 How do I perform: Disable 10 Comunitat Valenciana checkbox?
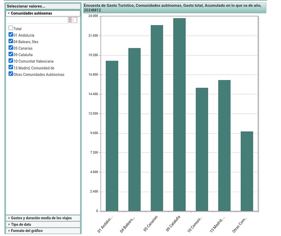coord(11,61)
